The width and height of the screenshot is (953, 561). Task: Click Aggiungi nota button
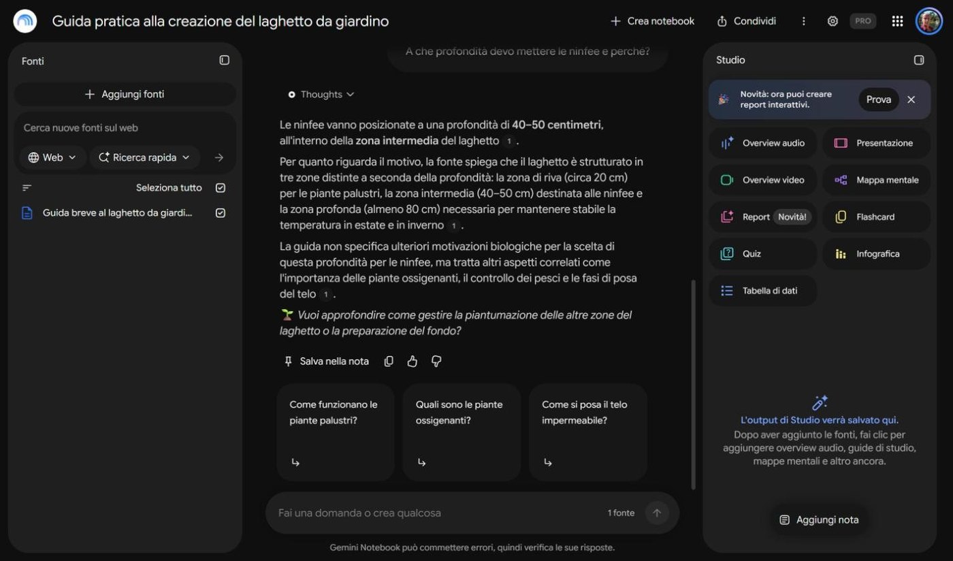pos(819,519)
